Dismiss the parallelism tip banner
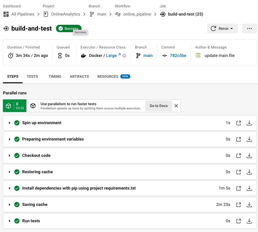This screenshot has width=258, height=232. [176, 106]
